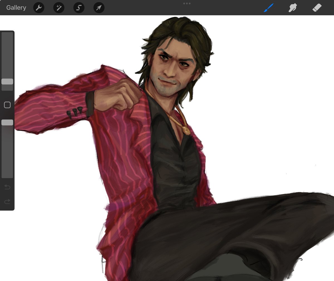Return to the Gallery

coord(16,8)
